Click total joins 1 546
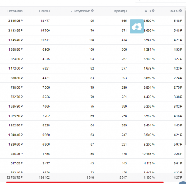The width and height of the screenshot is (187, 184). (90, 177)
